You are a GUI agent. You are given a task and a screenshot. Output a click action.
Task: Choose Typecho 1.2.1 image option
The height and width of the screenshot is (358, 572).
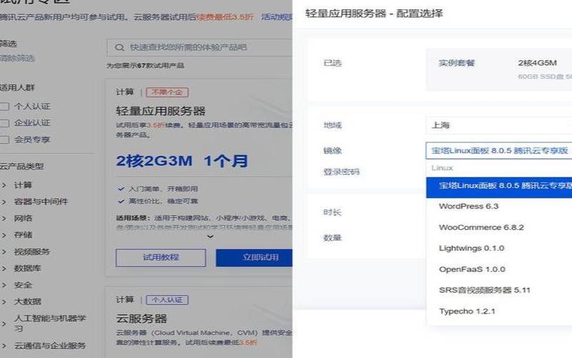click(x=466, y=311)
